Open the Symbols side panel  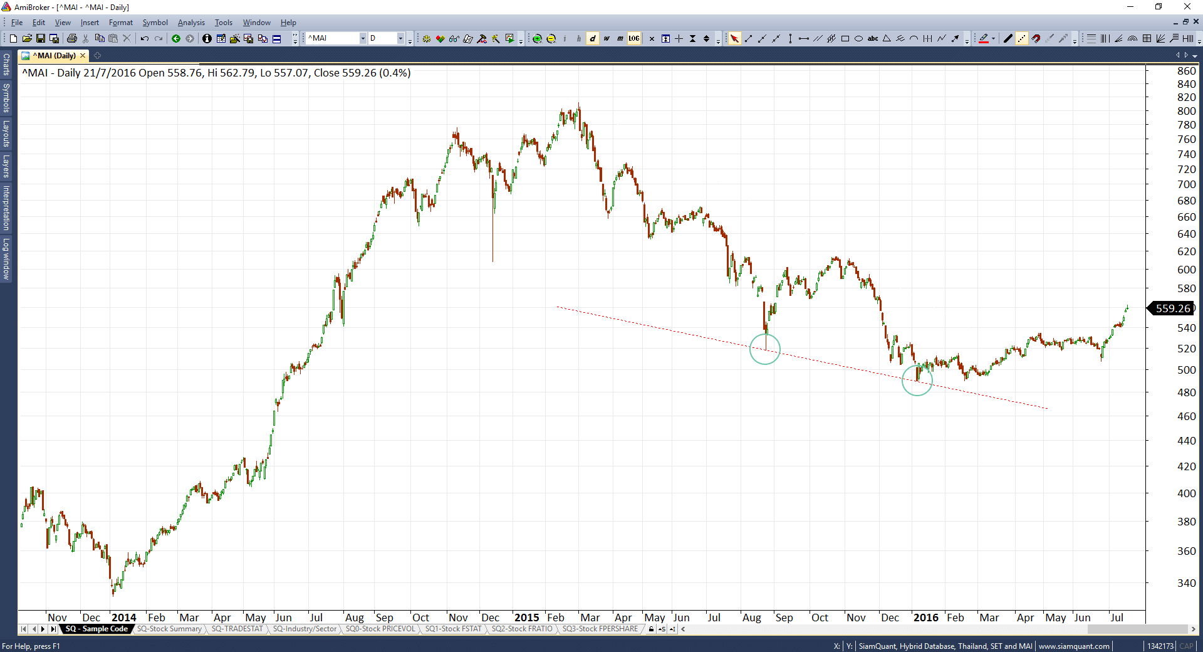(x=6, y=97)
